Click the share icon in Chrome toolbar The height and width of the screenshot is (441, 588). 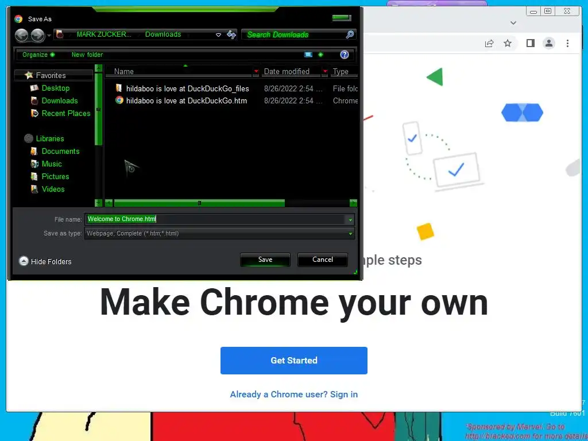(x=489, y=44)
